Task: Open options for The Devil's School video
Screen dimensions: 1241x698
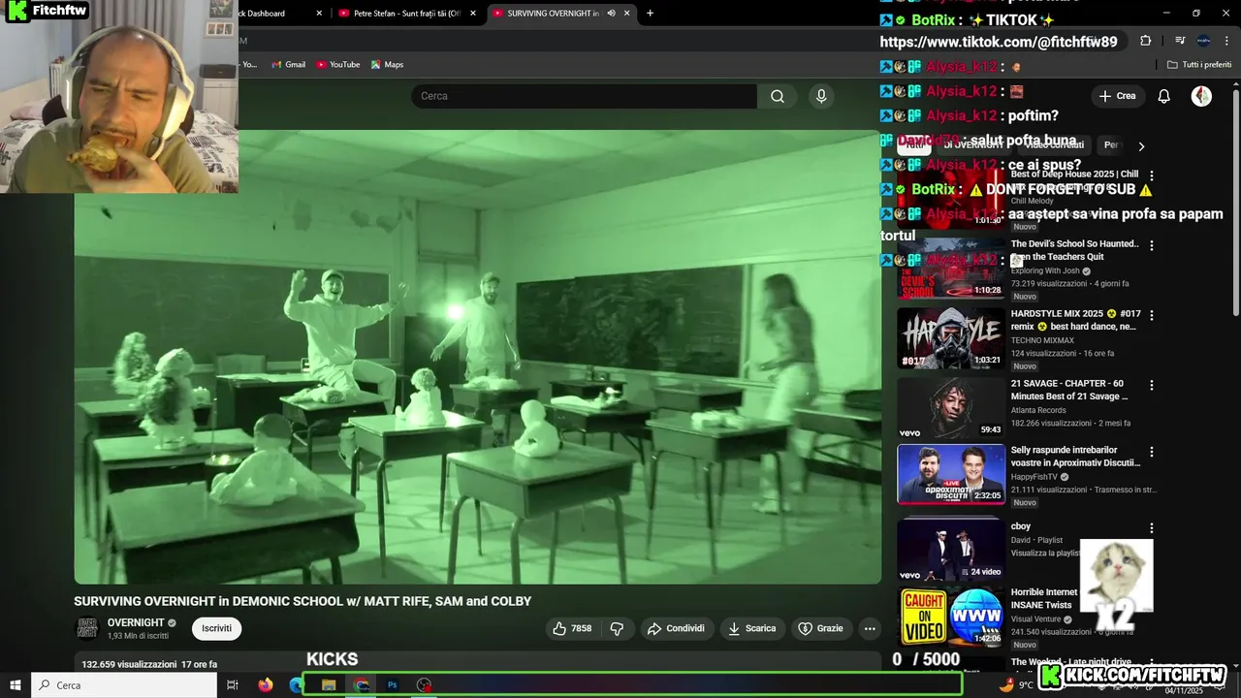Action: click(1152, 246)
